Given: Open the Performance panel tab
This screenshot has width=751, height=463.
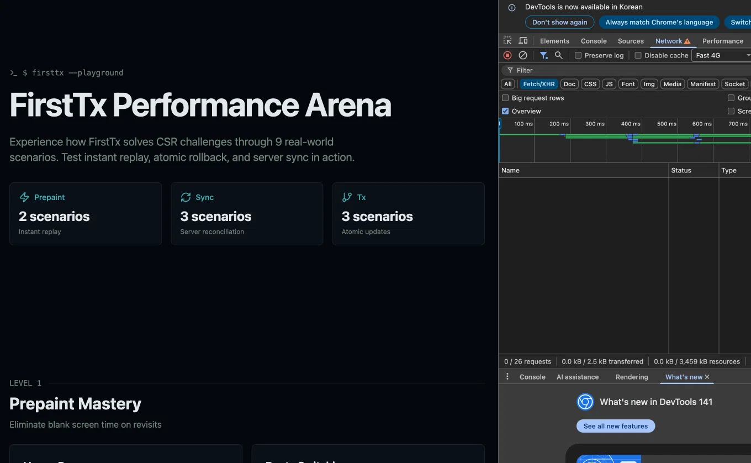Looking at the screenshot, I should point(722,41).
